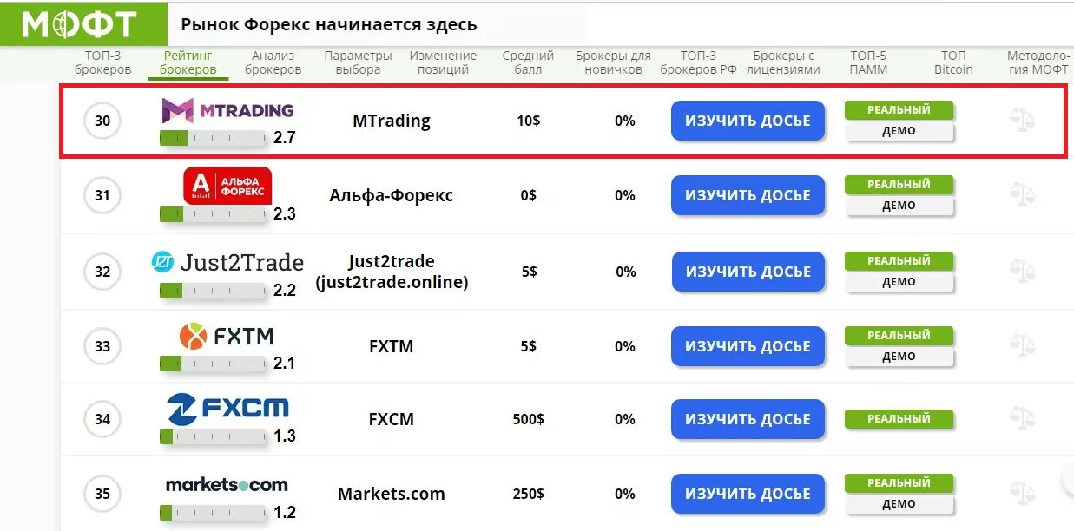The image size is (1074, 531).
Task: Click ДЕМО button for Just2trade
Action: pos(899,283)
